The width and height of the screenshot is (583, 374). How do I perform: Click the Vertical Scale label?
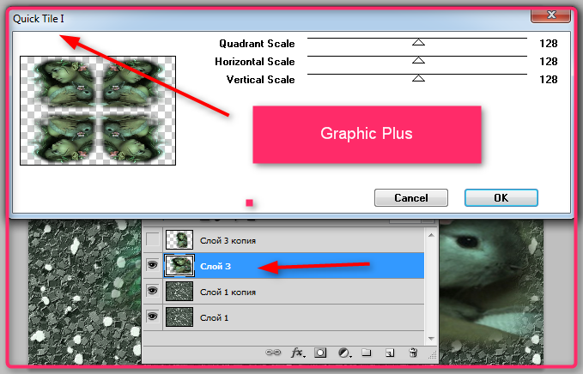(261, 80)
